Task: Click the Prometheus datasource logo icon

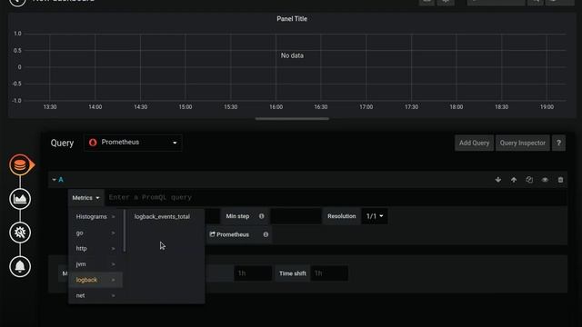Action: pos(93,143)
